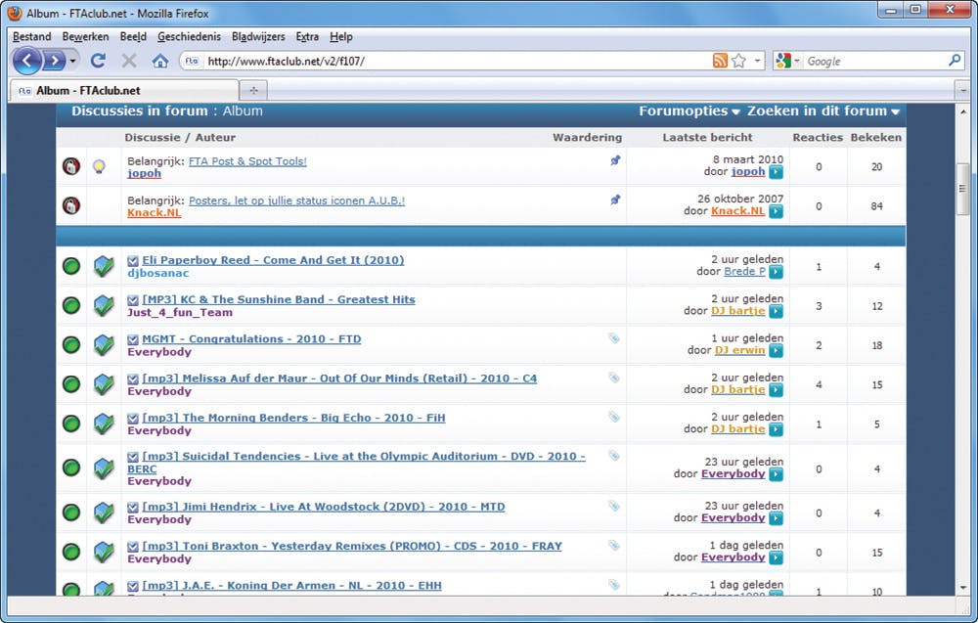Image resolution: width=978 pixels, height=623 pixels.
Task: Open the Bestand menu
Action: [32, 37]
